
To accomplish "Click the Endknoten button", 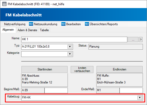I will tap(120, 69).
